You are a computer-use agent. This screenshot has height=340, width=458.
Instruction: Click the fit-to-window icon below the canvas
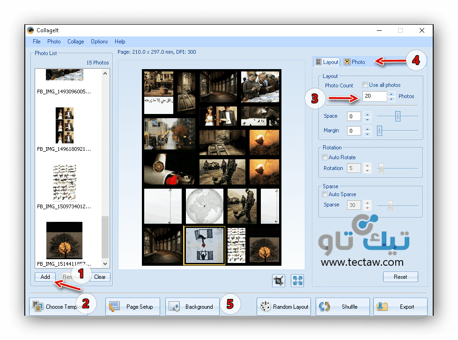(297, 281)
